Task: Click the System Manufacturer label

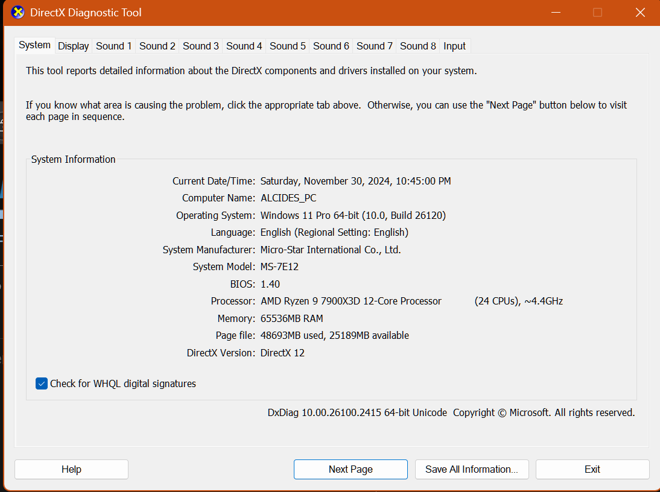Action: (x=209, y=250)
